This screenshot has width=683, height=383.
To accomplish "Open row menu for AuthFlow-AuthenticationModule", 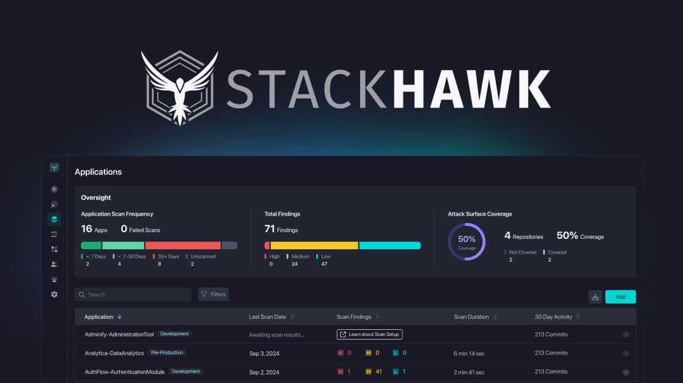I will 626,372.
